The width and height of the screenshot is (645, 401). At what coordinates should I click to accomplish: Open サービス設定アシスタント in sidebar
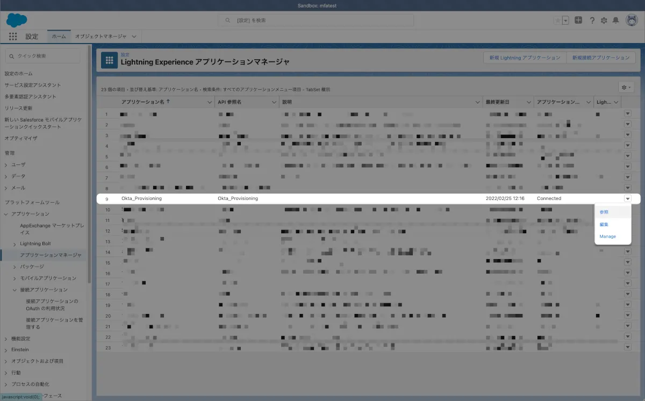[33, 85]
